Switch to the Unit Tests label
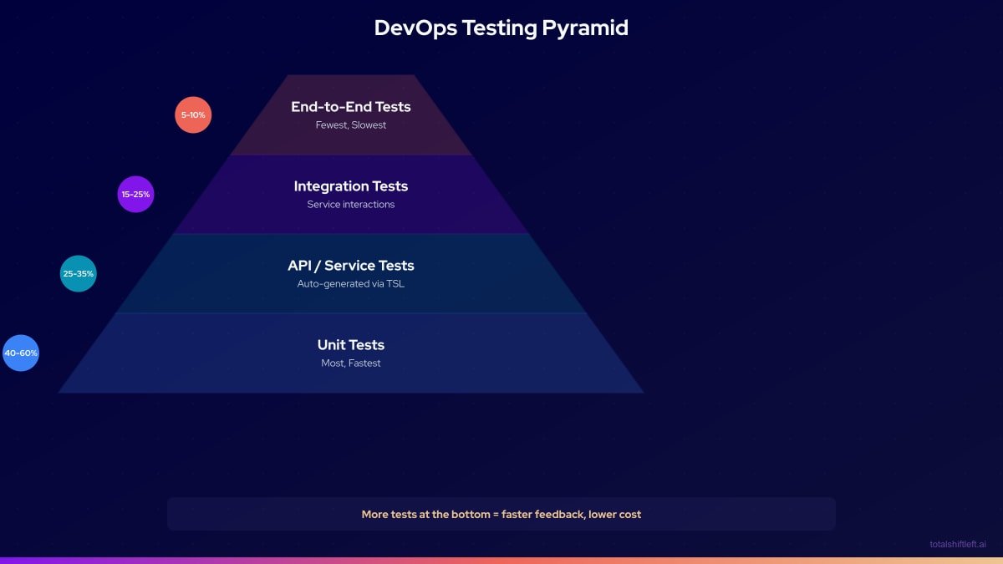 (x=350, y=344)
